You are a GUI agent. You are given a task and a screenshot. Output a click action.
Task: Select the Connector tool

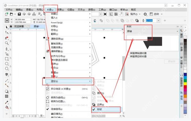point(7,85)
